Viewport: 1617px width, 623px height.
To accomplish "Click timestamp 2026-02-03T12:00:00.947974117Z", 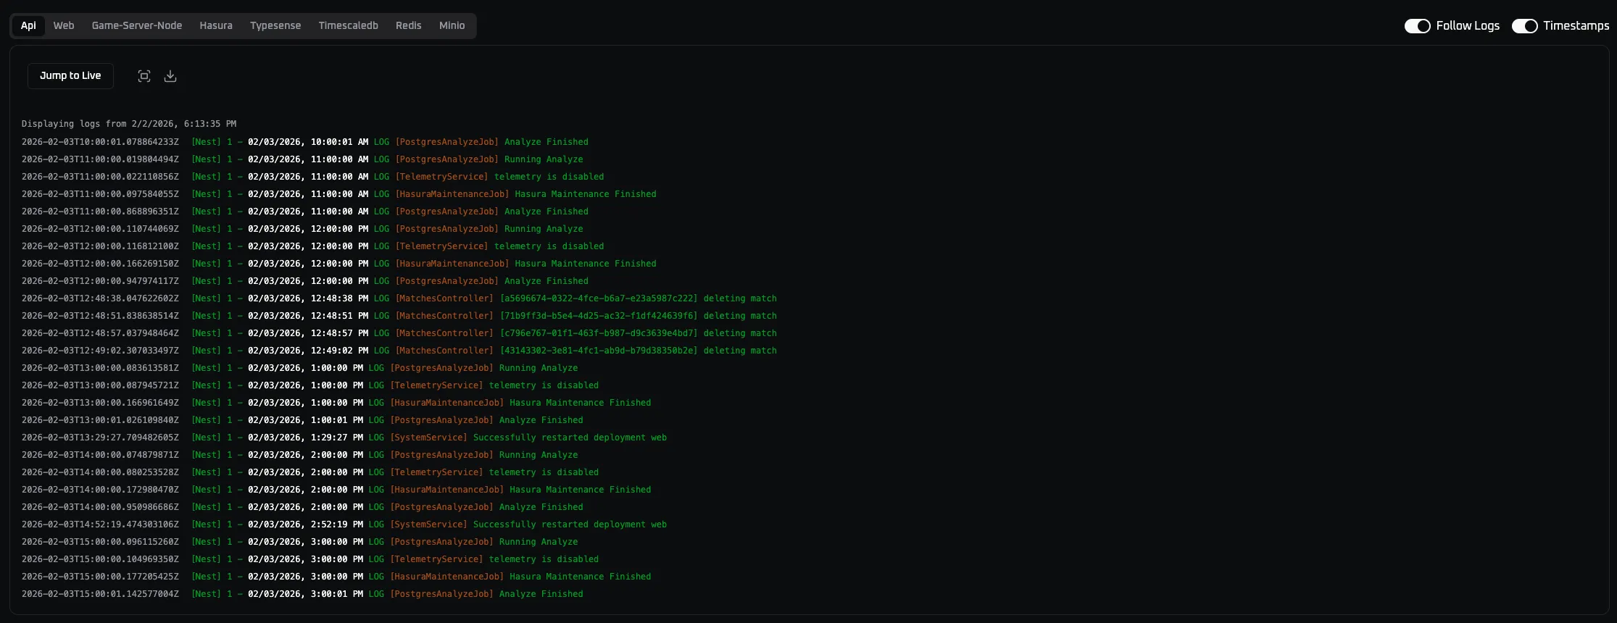I will pos(100,281).
